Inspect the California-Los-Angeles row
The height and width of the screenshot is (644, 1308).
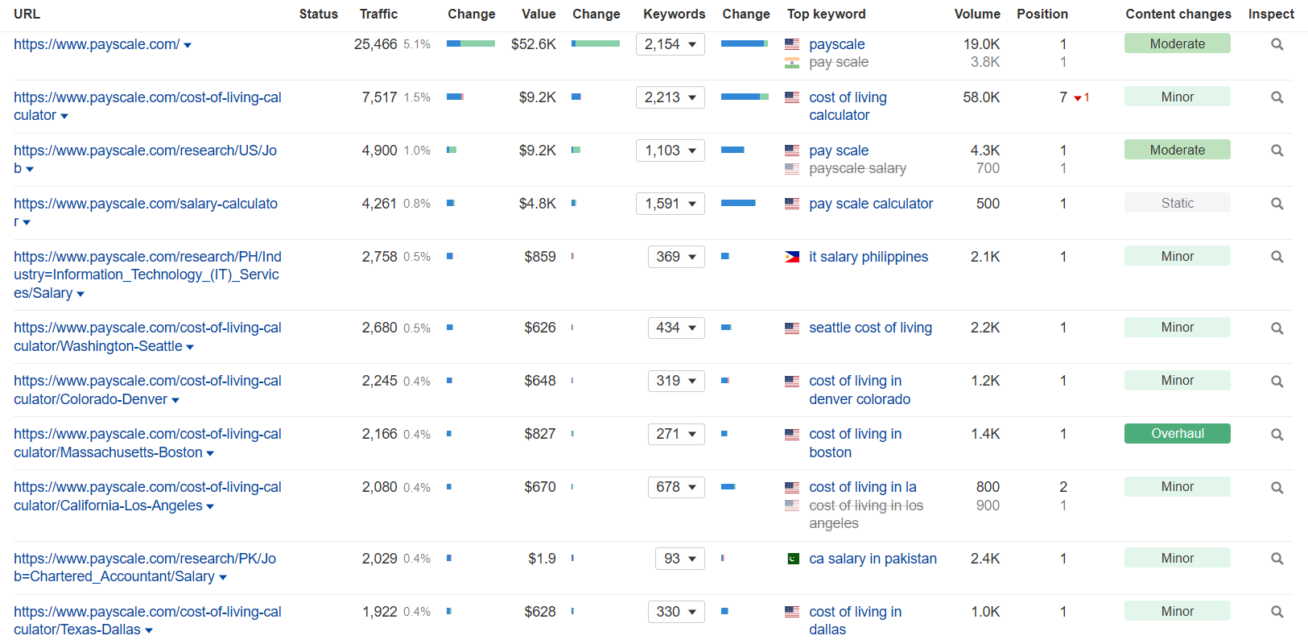[x=1277, y=488]
